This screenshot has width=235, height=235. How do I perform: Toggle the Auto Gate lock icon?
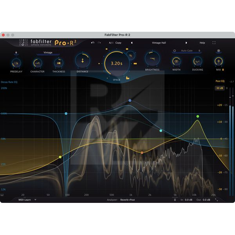coord(199,51)
